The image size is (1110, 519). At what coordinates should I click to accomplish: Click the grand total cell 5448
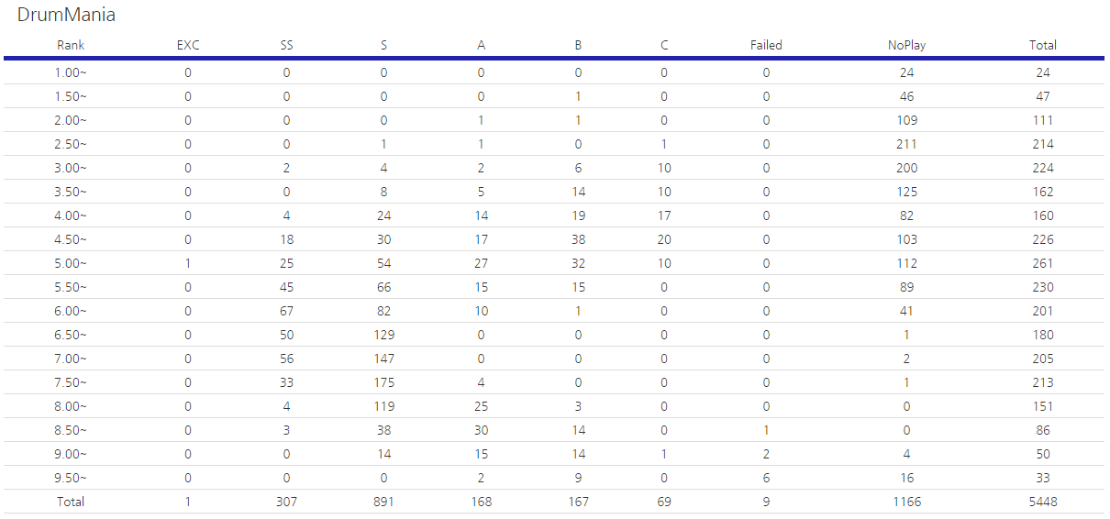tap(1042, 502)
